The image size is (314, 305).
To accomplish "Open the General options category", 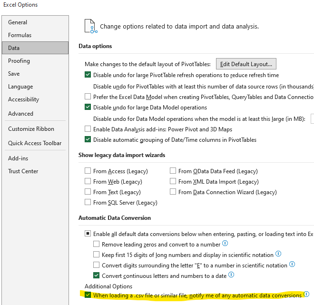I will click(35, 22).
